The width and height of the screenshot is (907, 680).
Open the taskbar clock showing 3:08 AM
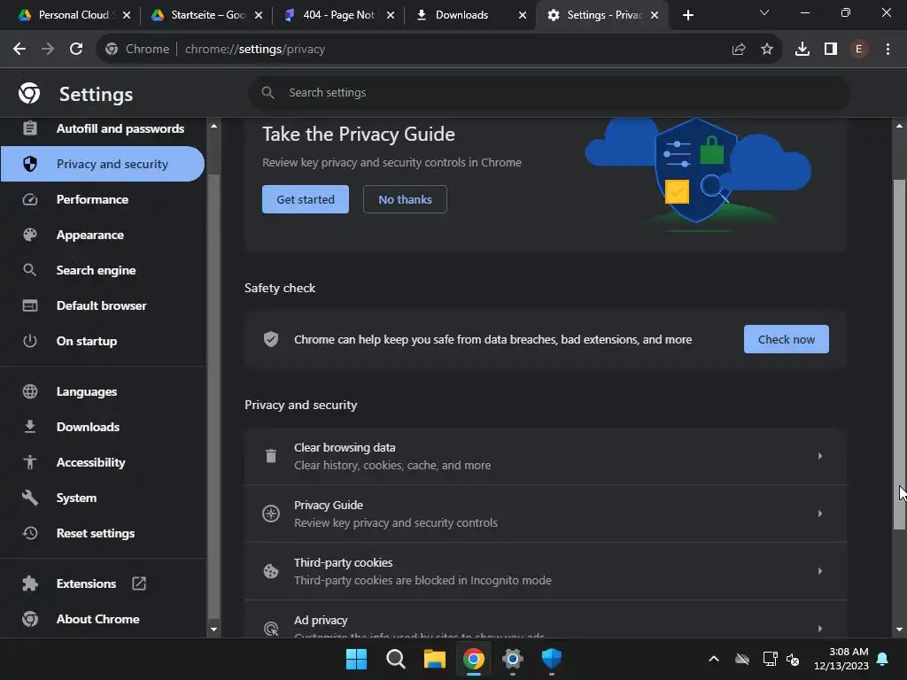click(841, 659)
